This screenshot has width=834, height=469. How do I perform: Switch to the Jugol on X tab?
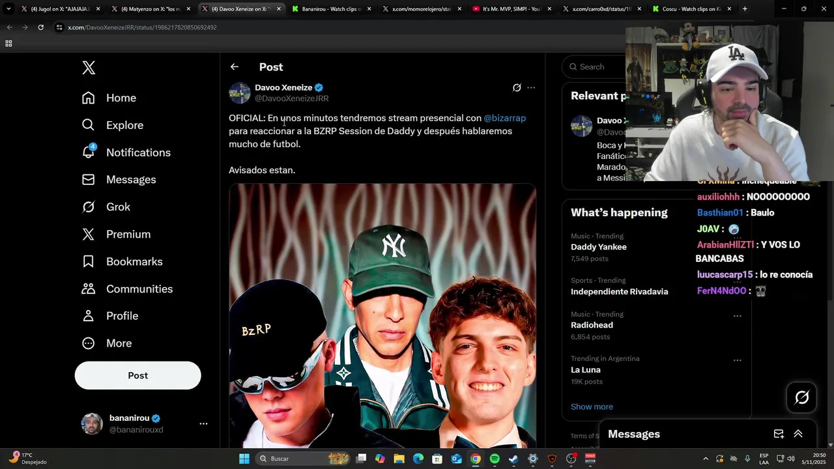60,9
